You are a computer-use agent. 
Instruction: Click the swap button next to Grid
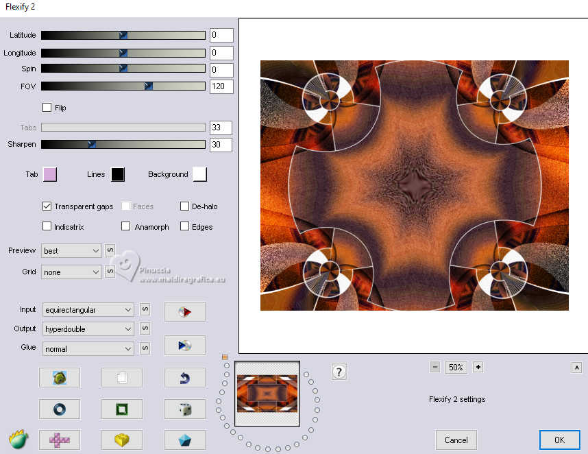pos(110,271)
